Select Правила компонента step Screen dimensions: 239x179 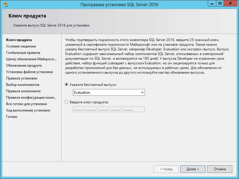[x=23, y=91]
